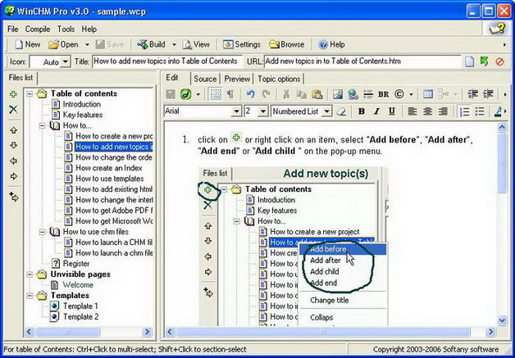Click the delete topic X icon

click(13, 109)
